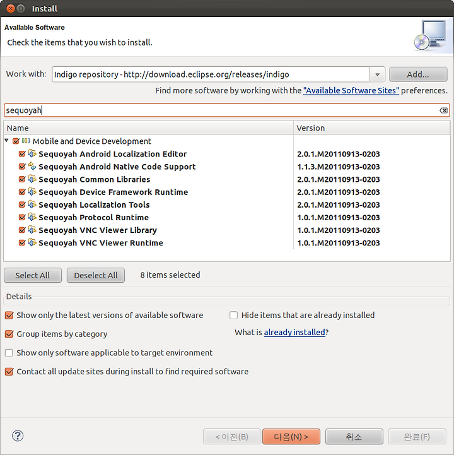Click the 다음(N) > next button
This screenshot has width=454, height=455.
[x=291, y=437]
